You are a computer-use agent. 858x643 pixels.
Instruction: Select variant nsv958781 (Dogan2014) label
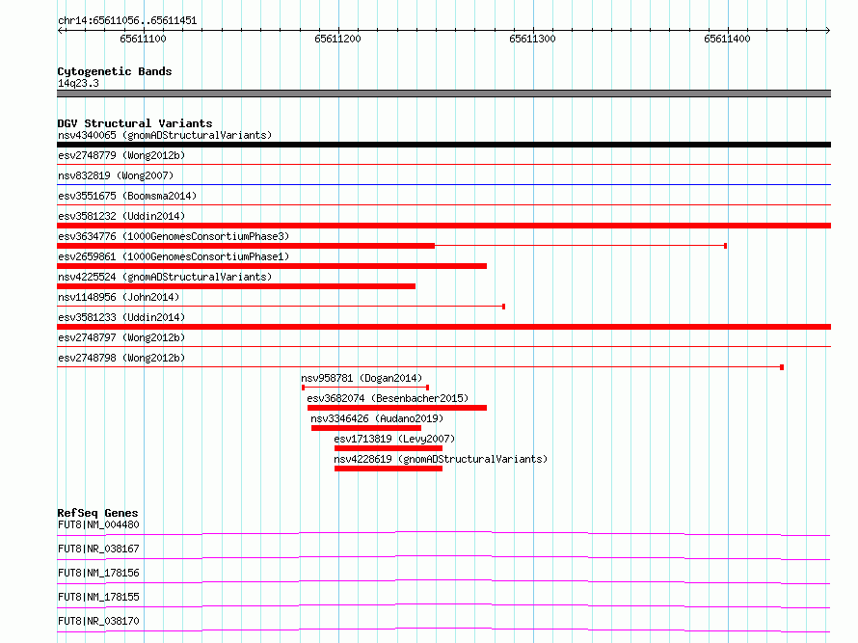click(362, 378)
